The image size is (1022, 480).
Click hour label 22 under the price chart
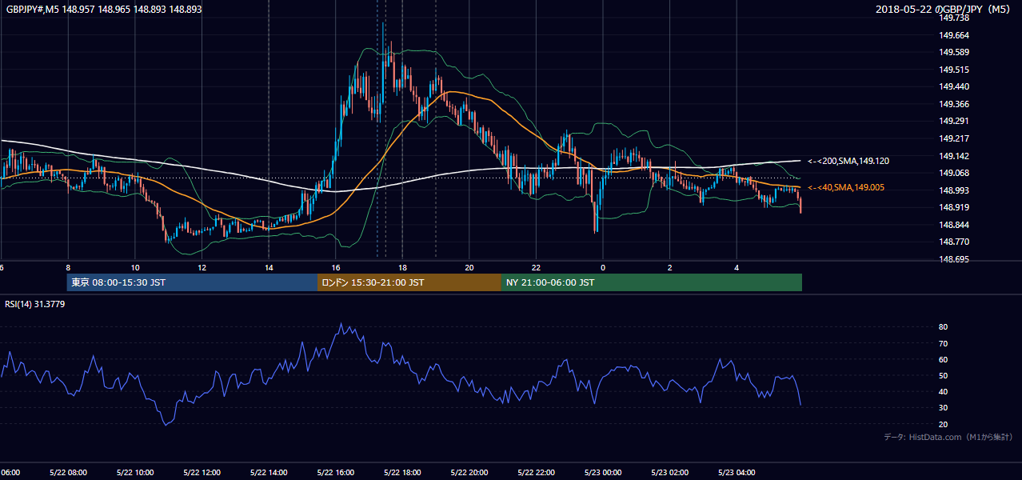(536, 267)
